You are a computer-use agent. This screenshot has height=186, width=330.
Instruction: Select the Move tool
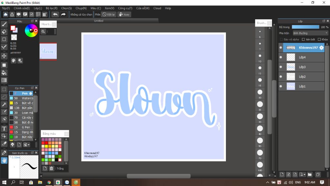click(4, 56)
